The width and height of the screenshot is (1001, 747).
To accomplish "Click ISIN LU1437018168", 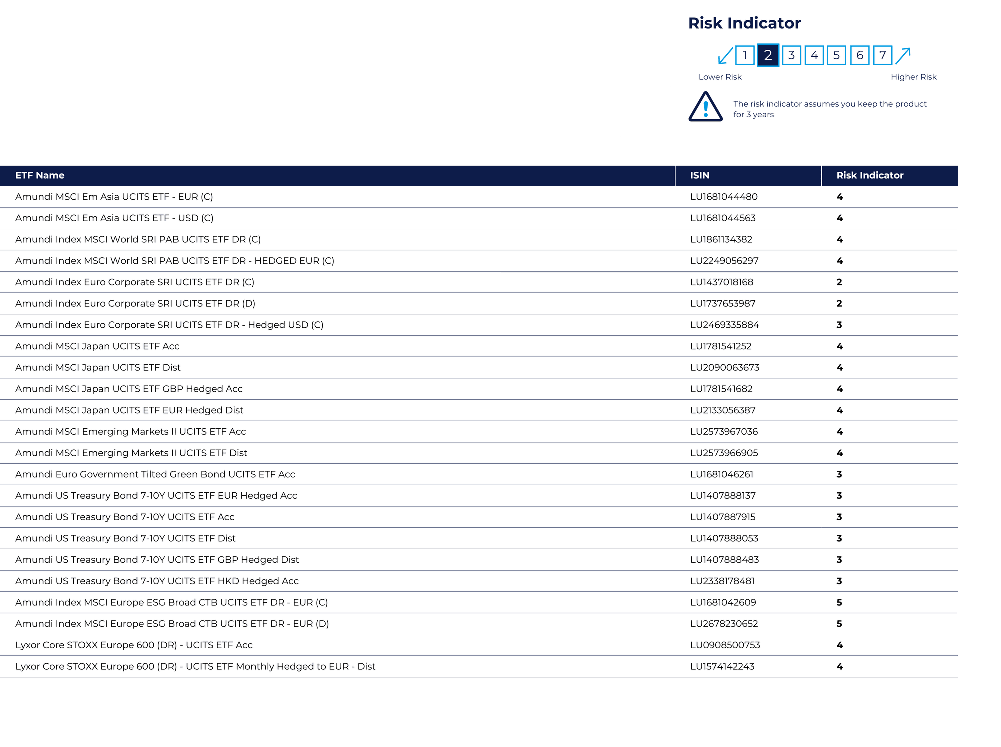I will [x=722, y=282].
